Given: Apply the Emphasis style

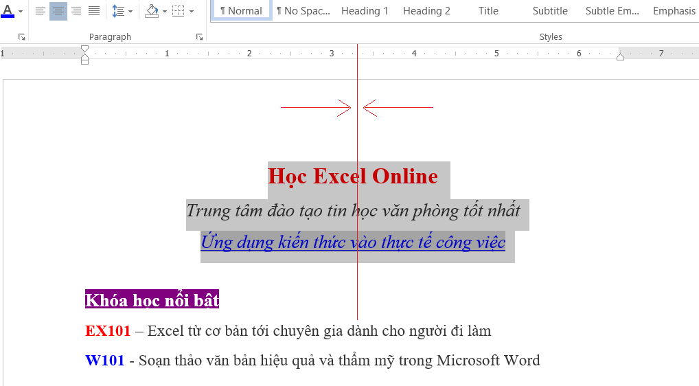Looking at the screenshot, I should [x=674, y=11].
